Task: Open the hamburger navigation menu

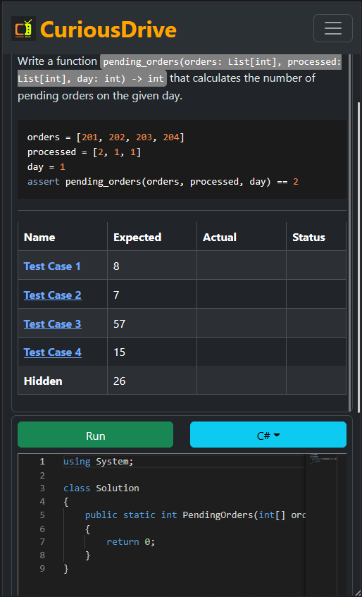Action: (332, 28)
